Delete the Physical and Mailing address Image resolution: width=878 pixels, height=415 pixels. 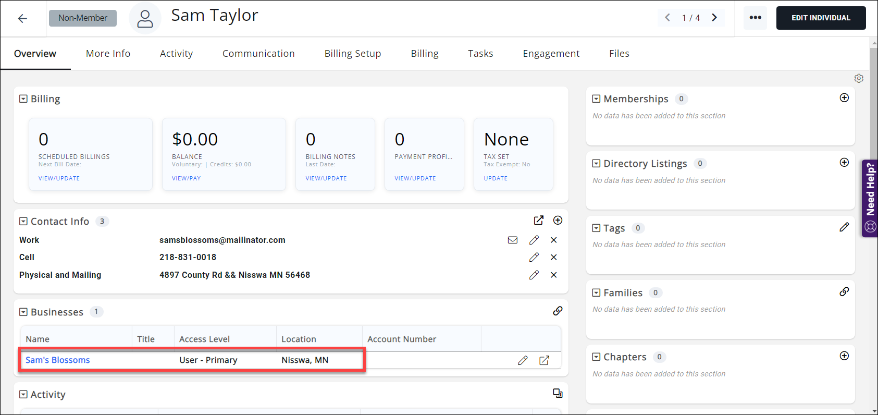pyautogui.click(x=553, y=275)
